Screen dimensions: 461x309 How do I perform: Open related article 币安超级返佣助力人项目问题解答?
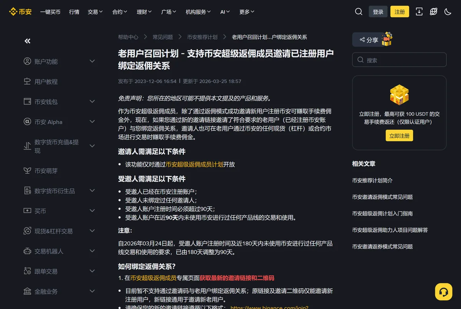(390, 230)
